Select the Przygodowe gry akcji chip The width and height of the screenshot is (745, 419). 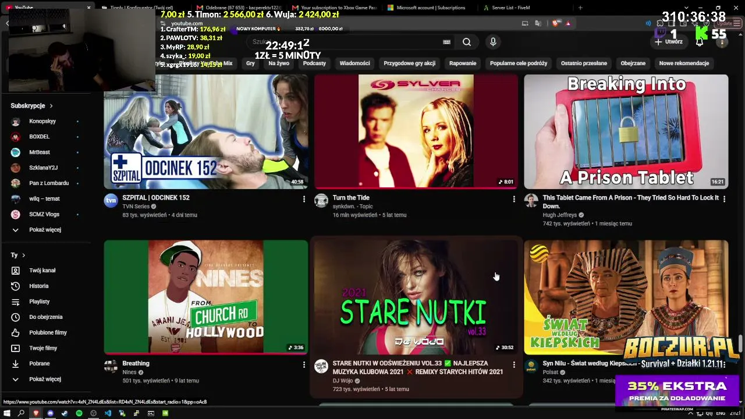(x=409, y=63)
